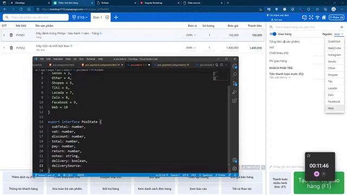Click the order notes input field
Image resolution: width=347 pixels, height=195 pixels.
pyautogui.click(x=287, y=167)
